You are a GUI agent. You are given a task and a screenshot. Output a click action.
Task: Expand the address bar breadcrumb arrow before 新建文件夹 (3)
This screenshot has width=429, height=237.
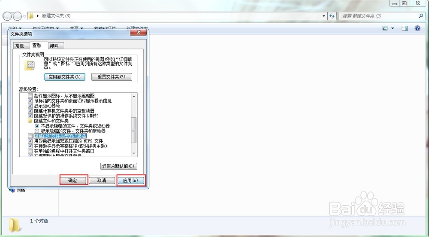pos(38,16)
